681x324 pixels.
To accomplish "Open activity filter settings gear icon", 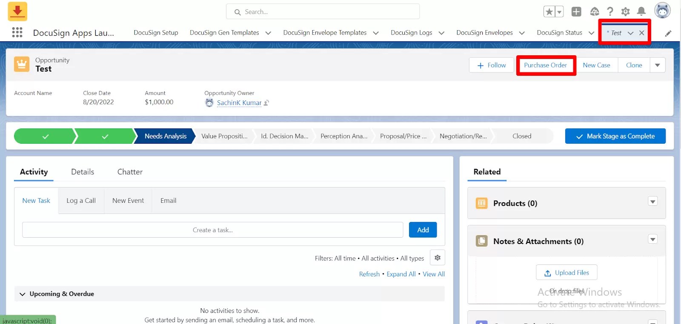I will (x=438, y=258).
